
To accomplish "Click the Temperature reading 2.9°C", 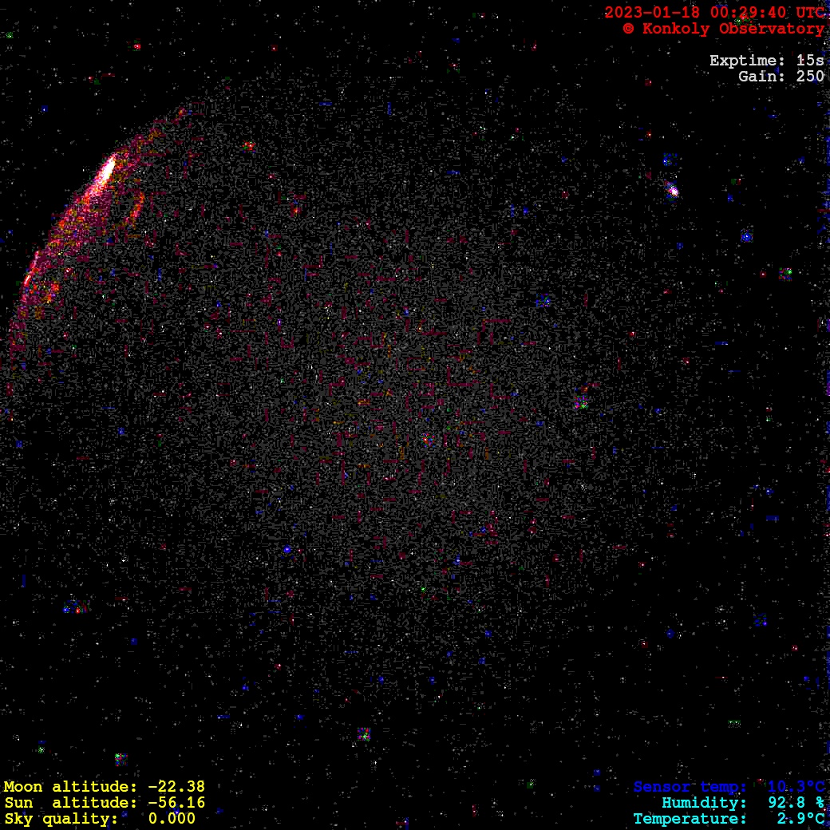I will 729,819.
